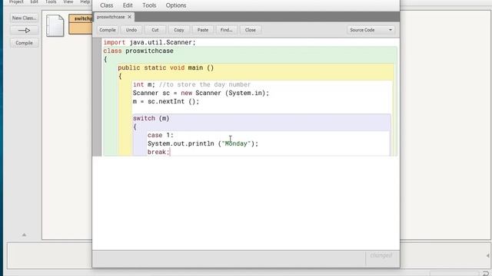Open the editor's Tools menu
Viewport: 492px width, 276px height.
click(149, 5)
